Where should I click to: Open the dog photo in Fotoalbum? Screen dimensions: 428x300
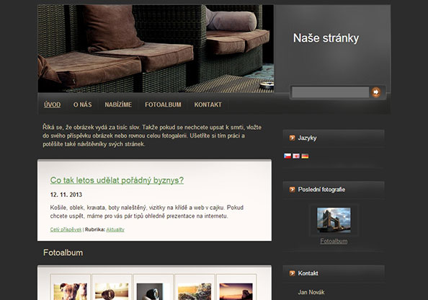point(71,291)
